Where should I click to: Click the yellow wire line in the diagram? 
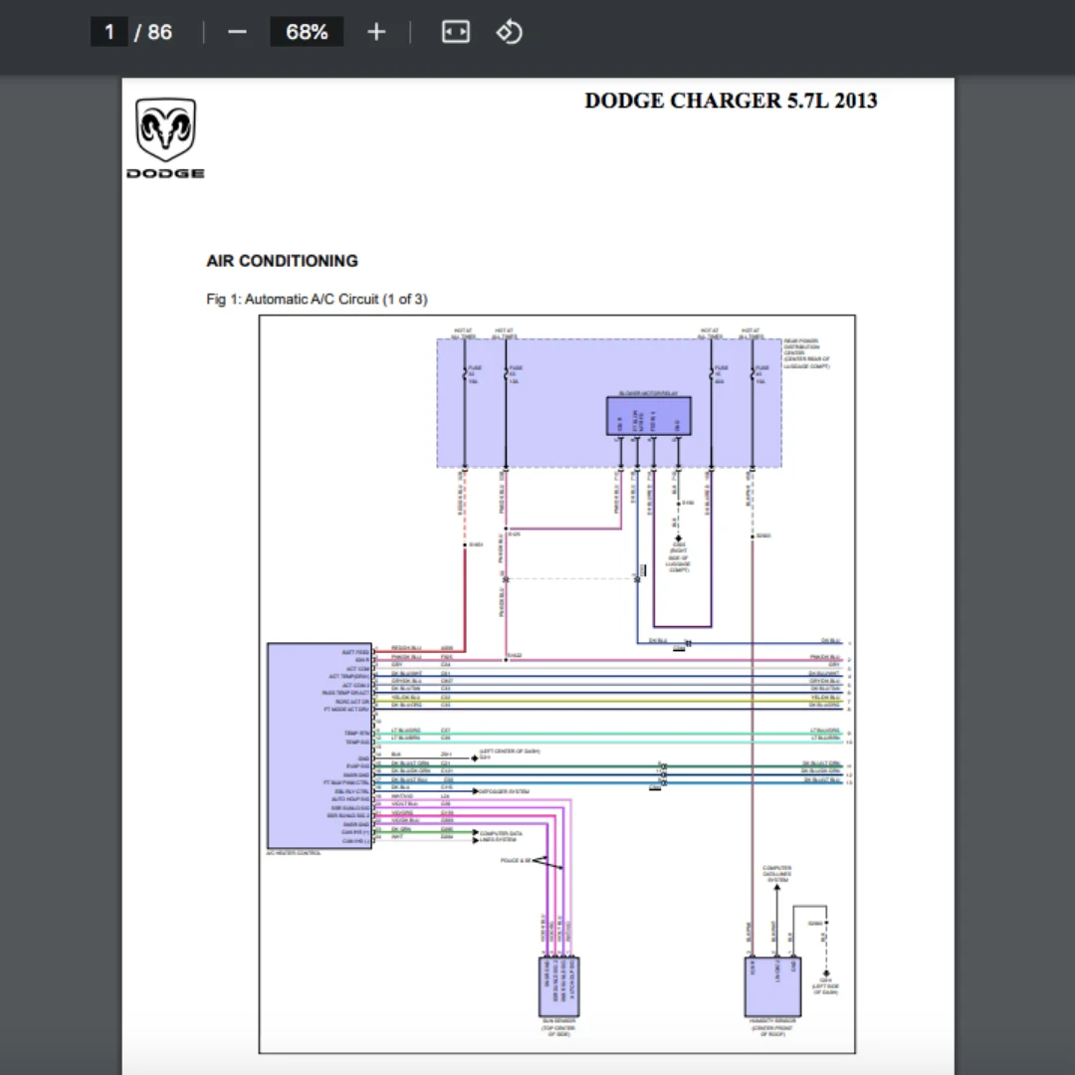click(x=617, y=699)
